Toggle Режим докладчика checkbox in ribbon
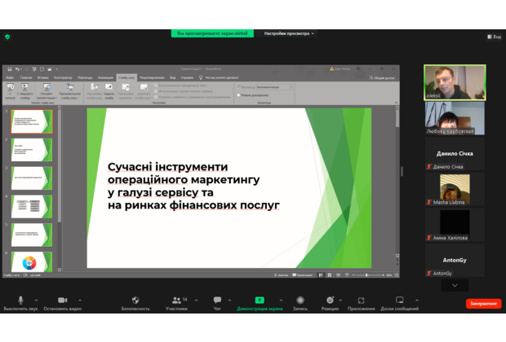This screenshot has width=506, height=342. click(x=238, y=94)
